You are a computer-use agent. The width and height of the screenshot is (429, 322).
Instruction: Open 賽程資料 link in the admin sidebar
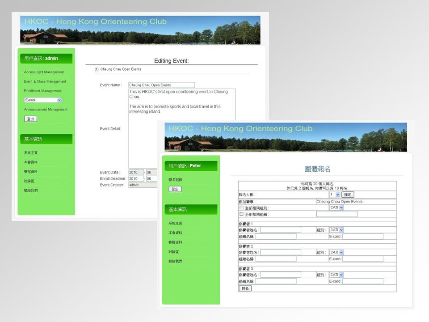(x=31, y=172)
